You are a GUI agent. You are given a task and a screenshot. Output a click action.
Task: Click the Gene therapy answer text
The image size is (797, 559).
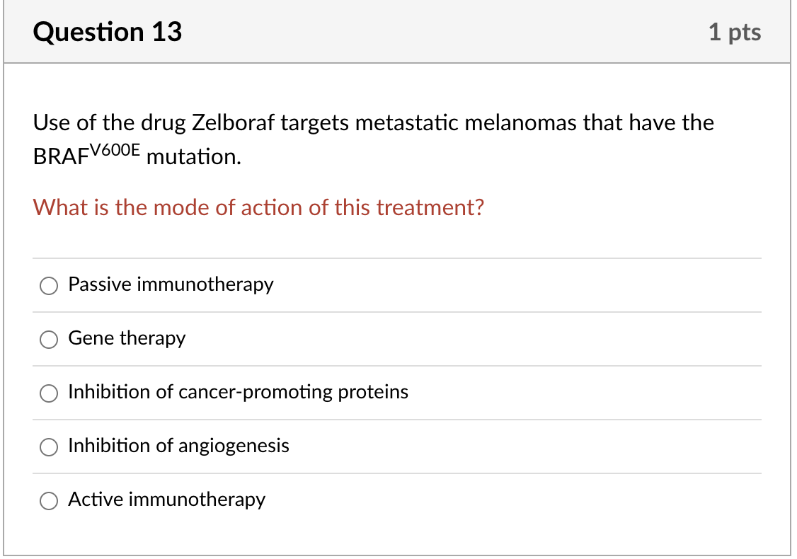126,339
